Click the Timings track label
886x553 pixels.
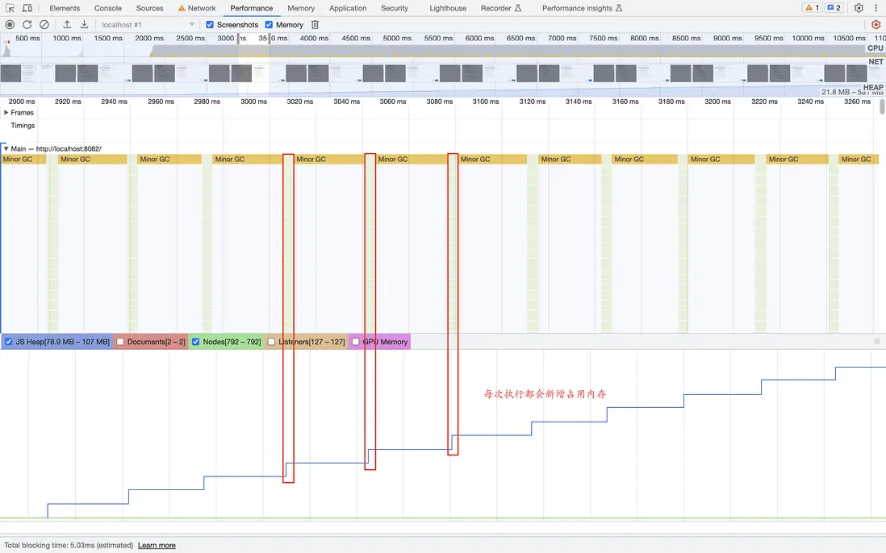point(23,125)
